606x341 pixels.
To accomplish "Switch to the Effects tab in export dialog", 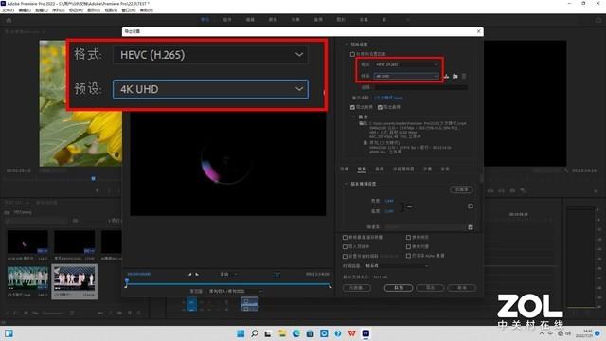I will click(344, 169).
